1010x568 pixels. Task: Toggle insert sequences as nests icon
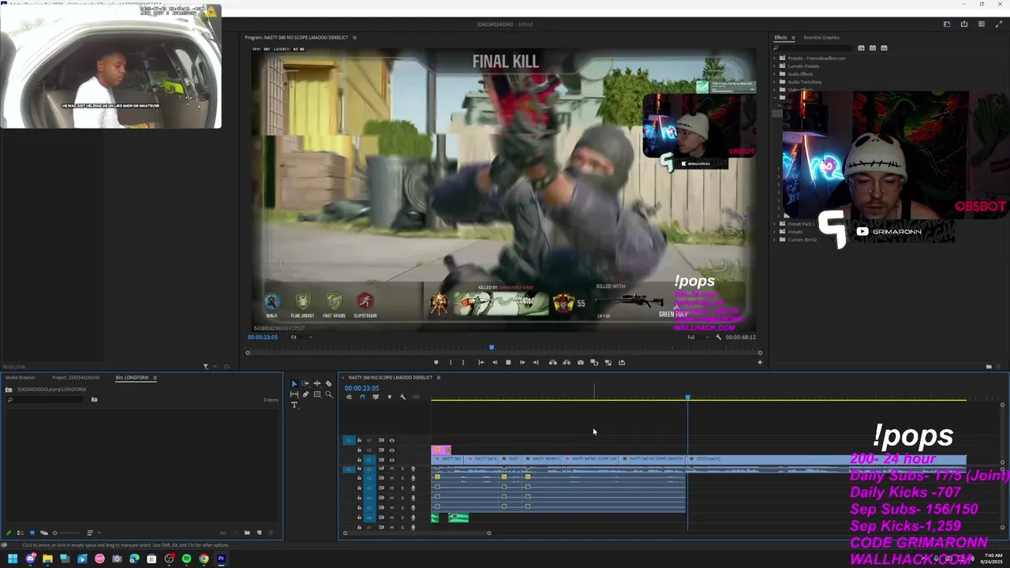pos(349,397)
